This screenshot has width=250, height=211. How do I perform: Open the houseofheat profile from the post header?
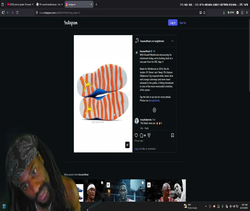click(x=145, y=41)
